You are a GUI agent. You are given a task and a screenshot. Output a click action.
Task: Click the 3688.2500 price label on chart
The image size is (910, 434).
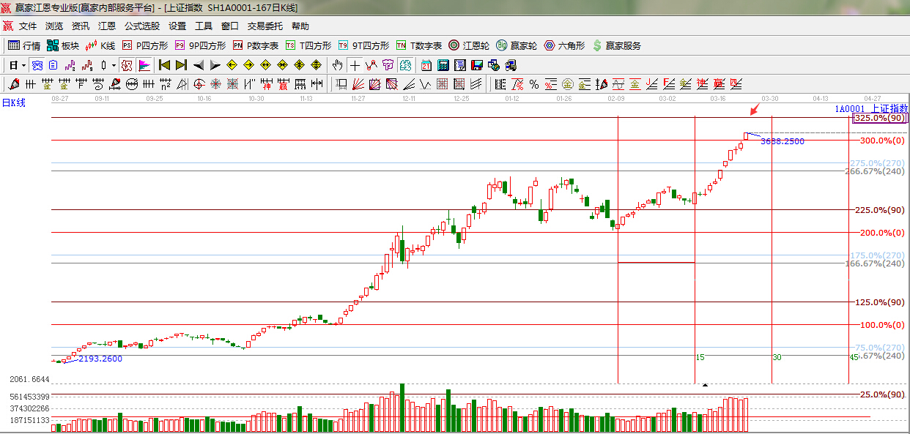coord(782,141)
